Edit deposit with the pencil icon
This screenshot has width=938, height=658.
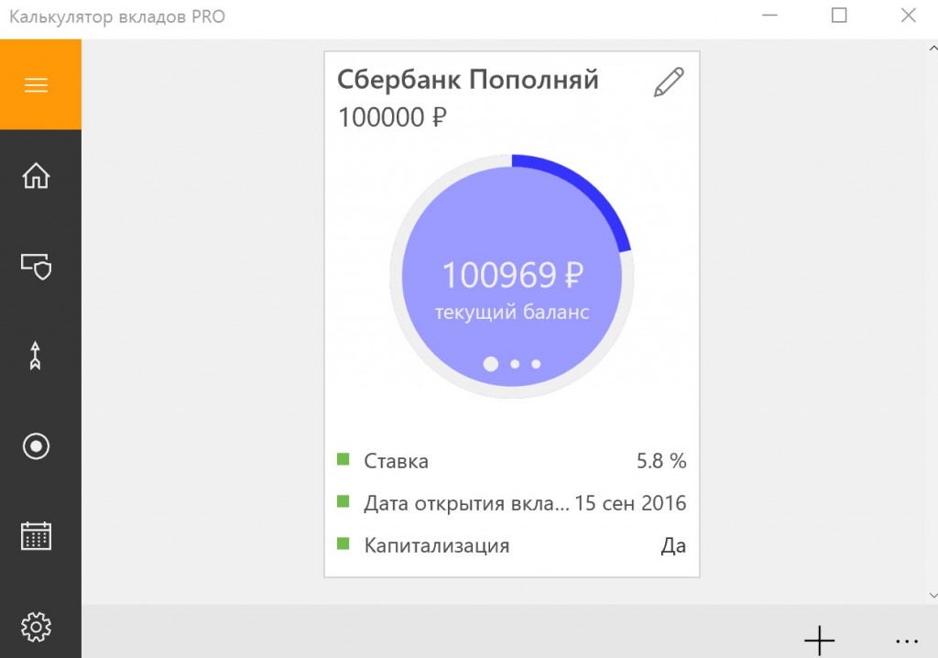668,82
